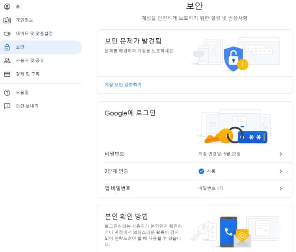Click the Home profile icon in sidebar
Image resolution: width=296 pixels, height=252 pixels.
pos(7,7)
